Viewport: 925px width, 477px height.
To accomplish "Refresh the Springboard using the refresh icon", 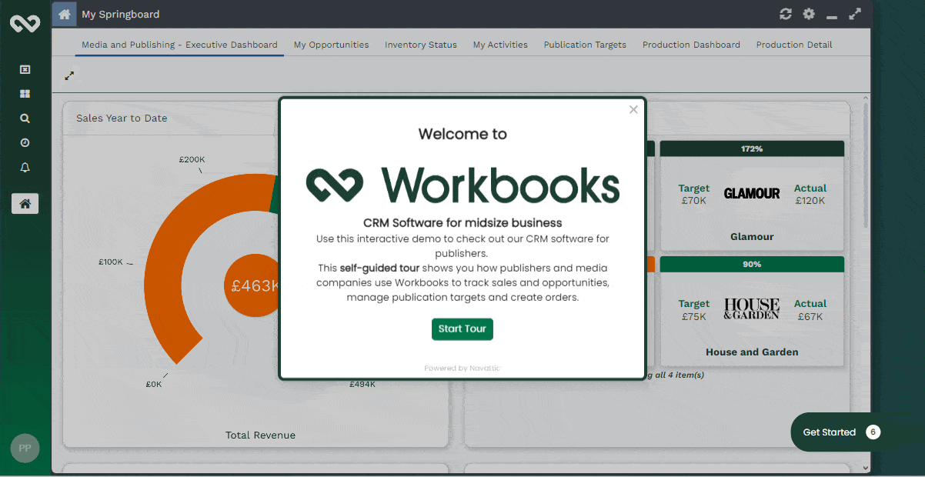I will pyautogui.click(x=786, y=14).
